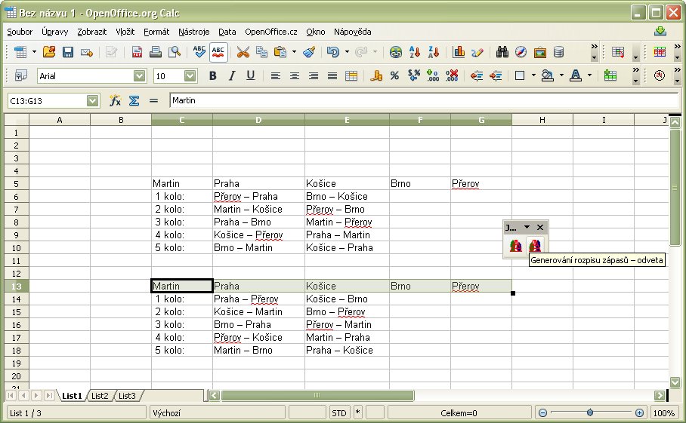Run the spellcheck ABC checkmark icon
This screenshot has height=423, width=686.
click(x=199, y=52)
